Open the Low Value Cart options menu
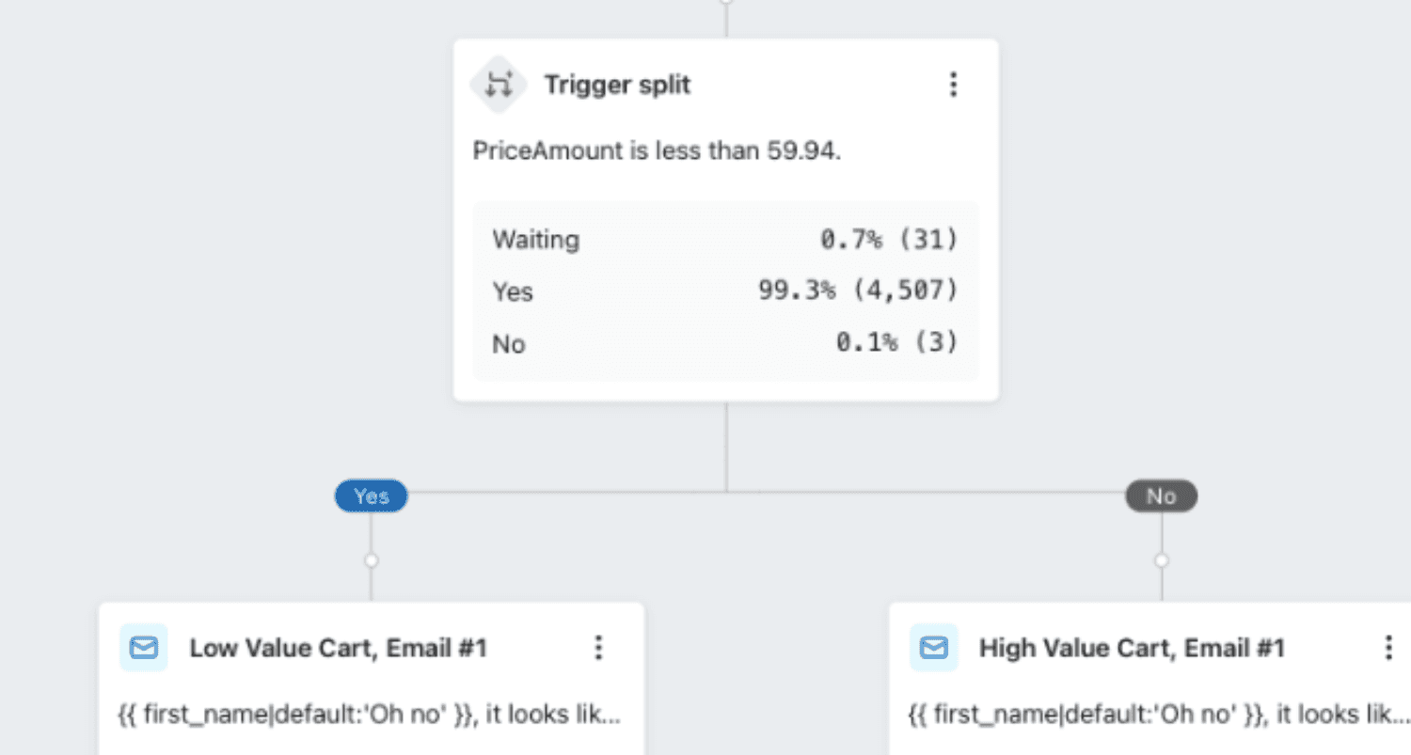This screenshot has width=1411, height=755. tap(598, 648)
